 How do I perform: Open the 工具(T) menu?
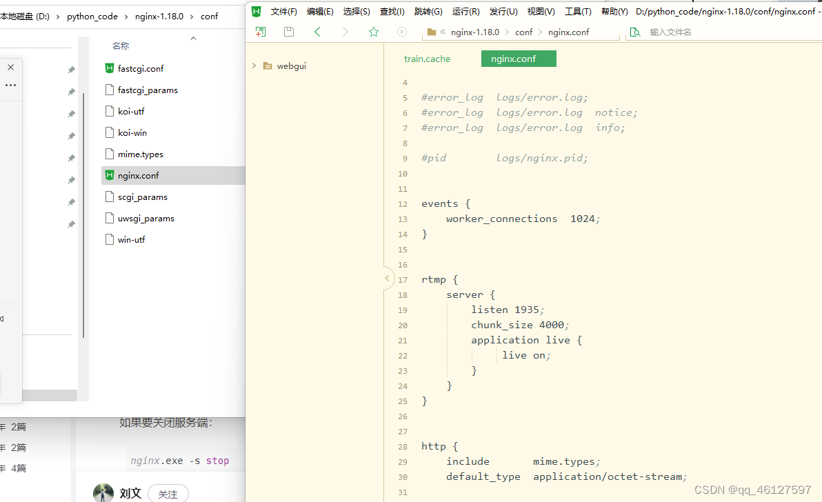pos(578,12)
